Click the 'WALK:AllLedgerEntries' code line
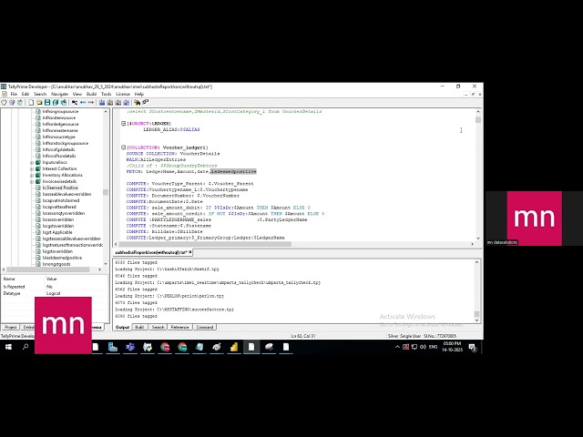Screen dimensions: 583x437 [x=156, y=159]
